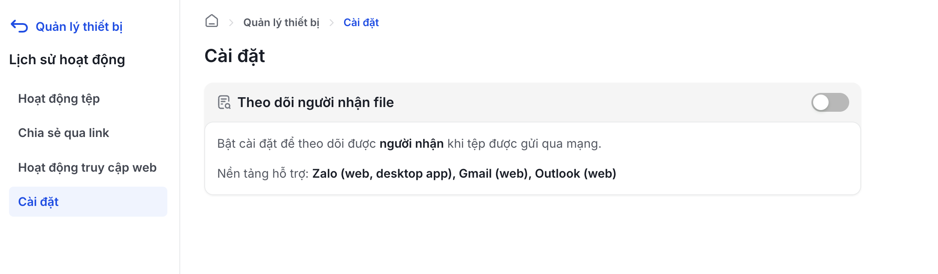Image resolution: width=938 pixels, height=274 pixels.
Task: Go to Chia sẻ qua link
Action: click(x=64, y=133)
